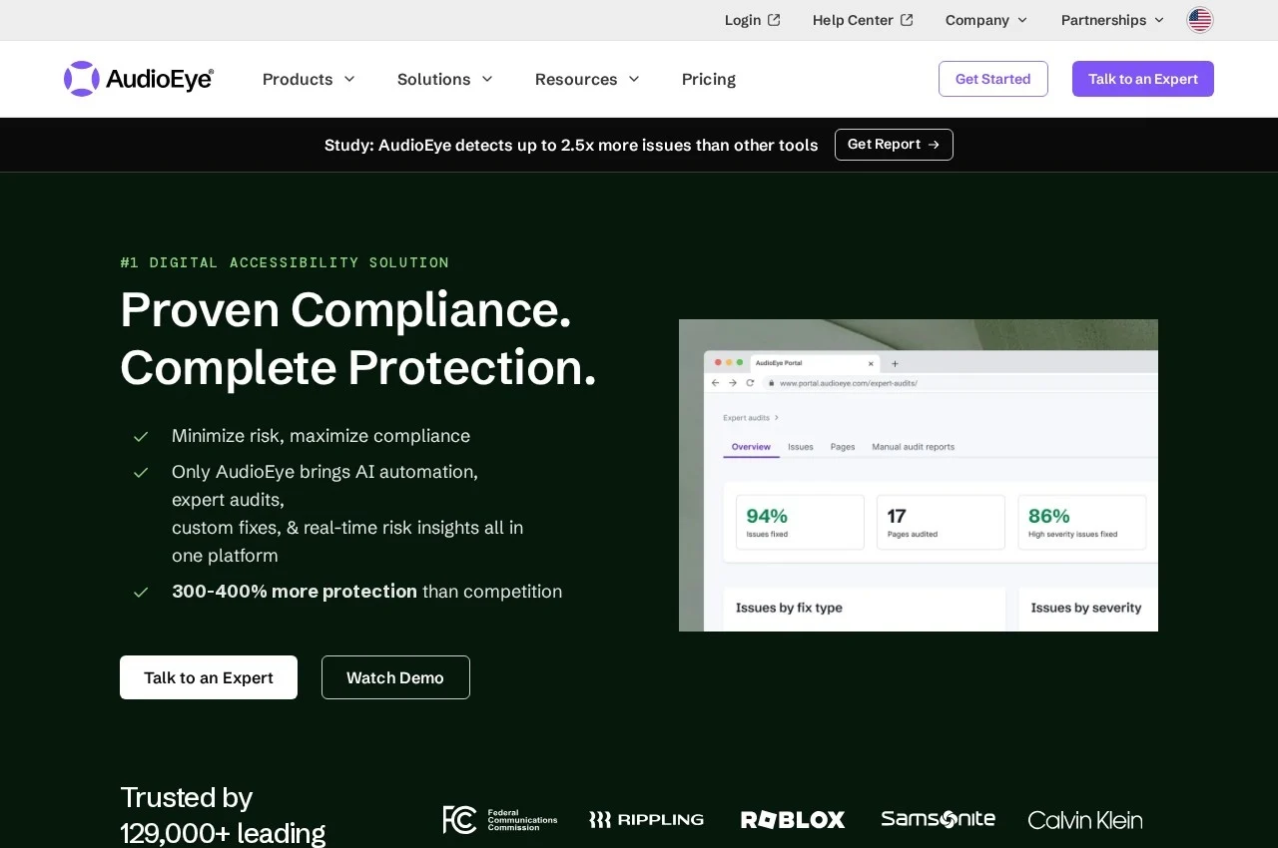The image size is (1278, 848).
Task: Click the Watch Demo button
Action: (395, 677)
